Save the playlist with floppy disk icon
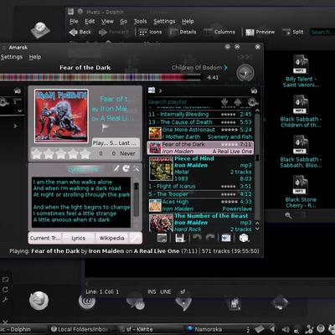335x335 pixels. pos(180,238)
